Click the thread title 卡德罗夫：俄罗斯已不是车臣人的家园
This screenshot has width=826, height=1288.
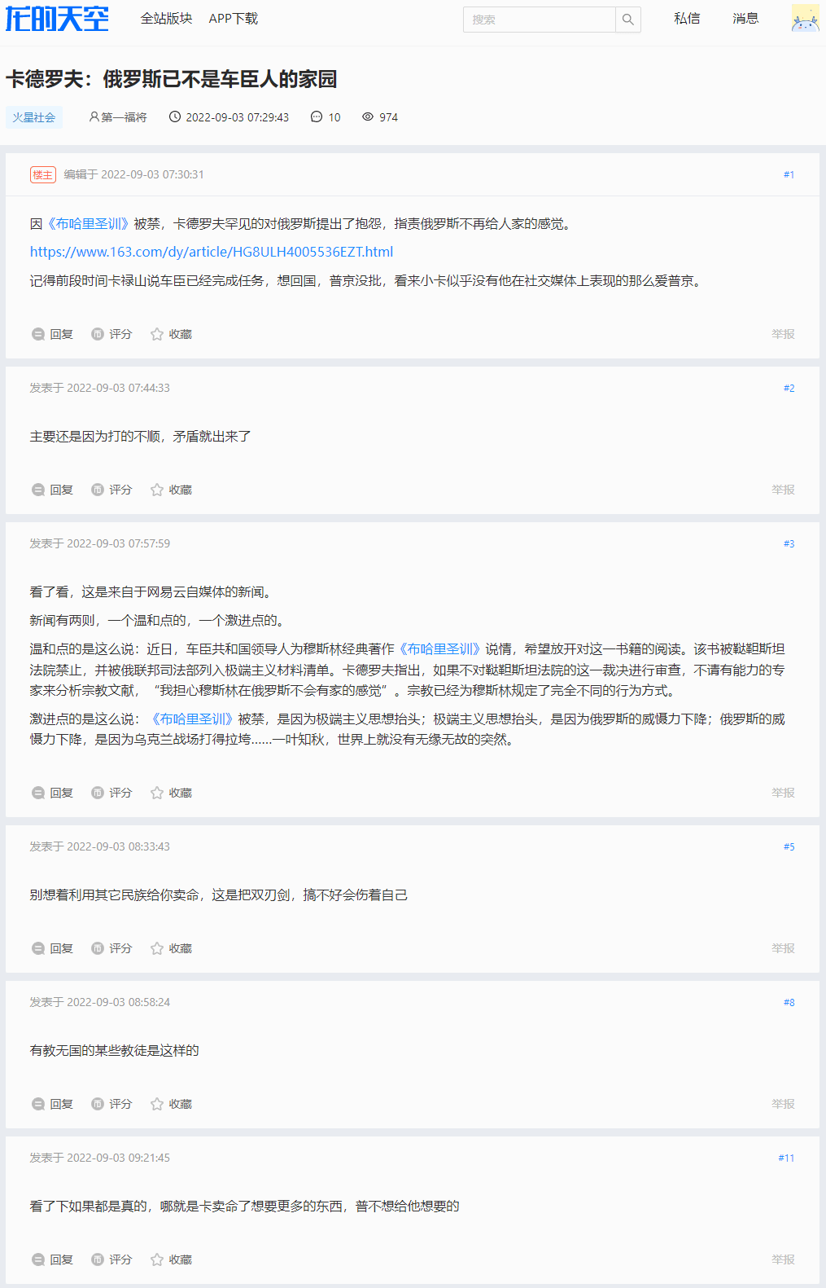pyautogui.click(x=172, y=79)
